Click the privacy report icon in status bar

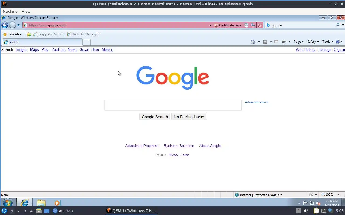click(311, 195)
